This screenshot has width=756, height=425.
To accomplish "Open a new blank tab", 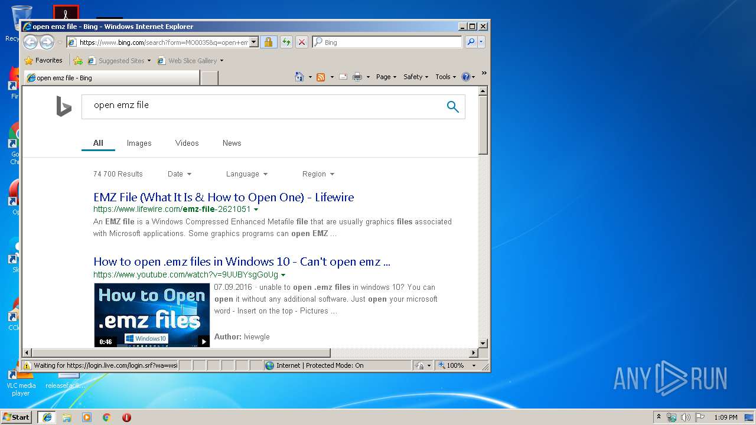I will pyautogui.click(x=210, y=78).
